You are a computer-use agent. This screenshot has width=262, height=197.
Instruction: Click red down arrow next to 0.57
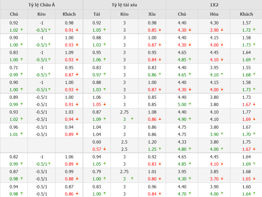(104, 149)
